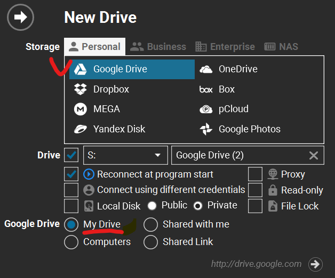Screen dimensions: 335x278
Task: Select the Shared with me radio button
Action: click(x=151, y=224)
